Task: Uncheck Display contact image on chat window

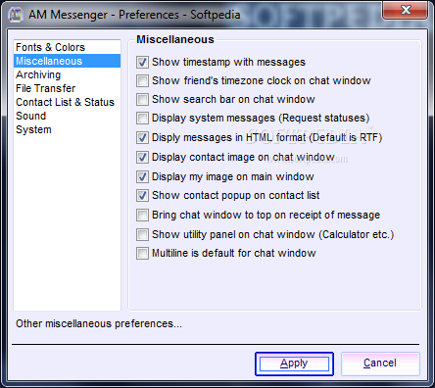Action: 142,157
